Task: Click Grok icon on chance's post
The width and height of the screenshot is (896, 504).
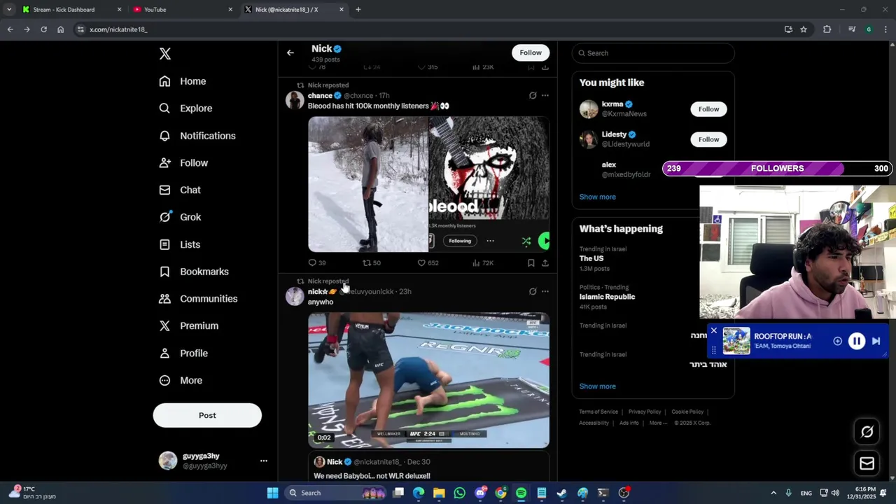Action: (x=533, y=95)
